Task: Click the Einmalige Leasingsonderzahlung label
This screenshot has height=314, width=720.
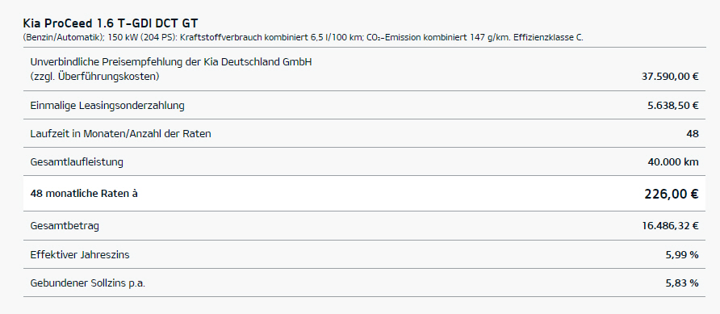Action: click(x=107, y=106)
